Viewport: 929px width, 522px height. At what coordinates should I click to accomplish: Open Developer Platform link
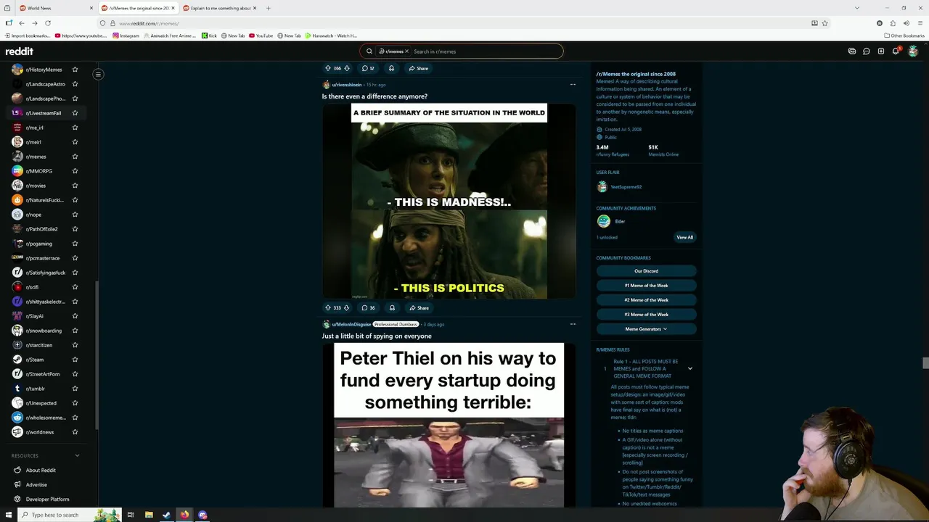pos(48,500)
